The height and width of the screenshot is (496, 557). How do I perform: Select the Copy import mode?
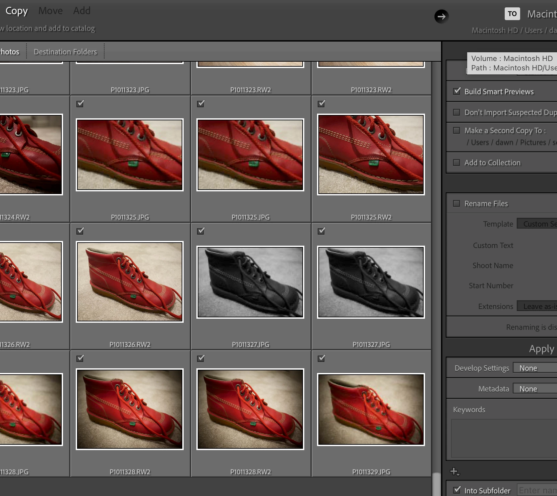click(17, 11)
